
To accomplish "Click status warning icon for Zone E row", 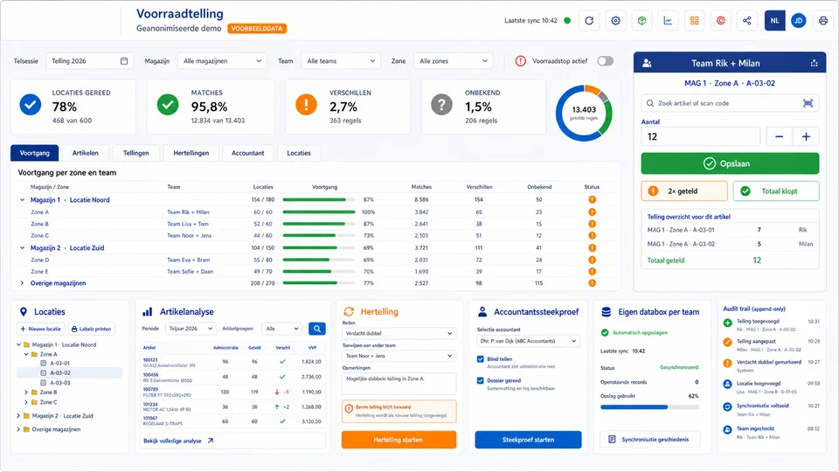I will click(592, 271).
